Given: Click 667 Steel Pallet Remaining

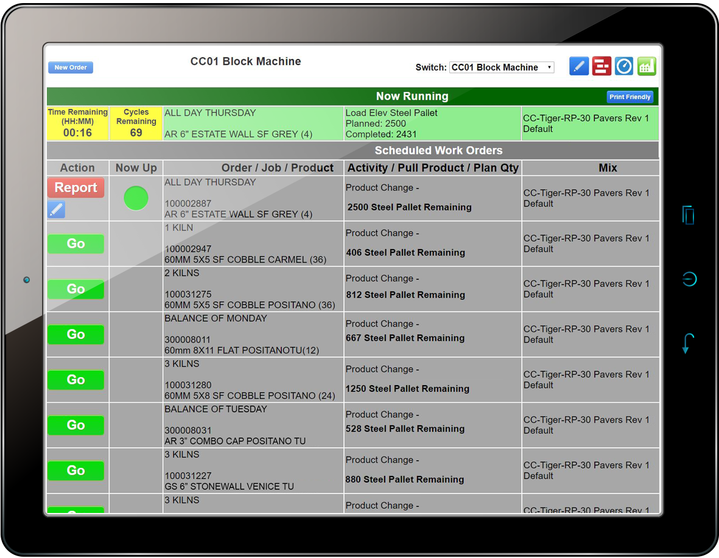Looking at the screenshot, I should tap(405, 338).
